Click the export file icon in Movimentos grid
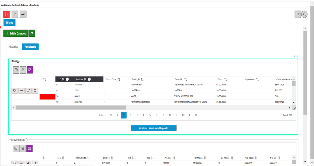Image resolution: width=314 pixels, height=166 pixels. pyautogui.click(x=23, y=148)
